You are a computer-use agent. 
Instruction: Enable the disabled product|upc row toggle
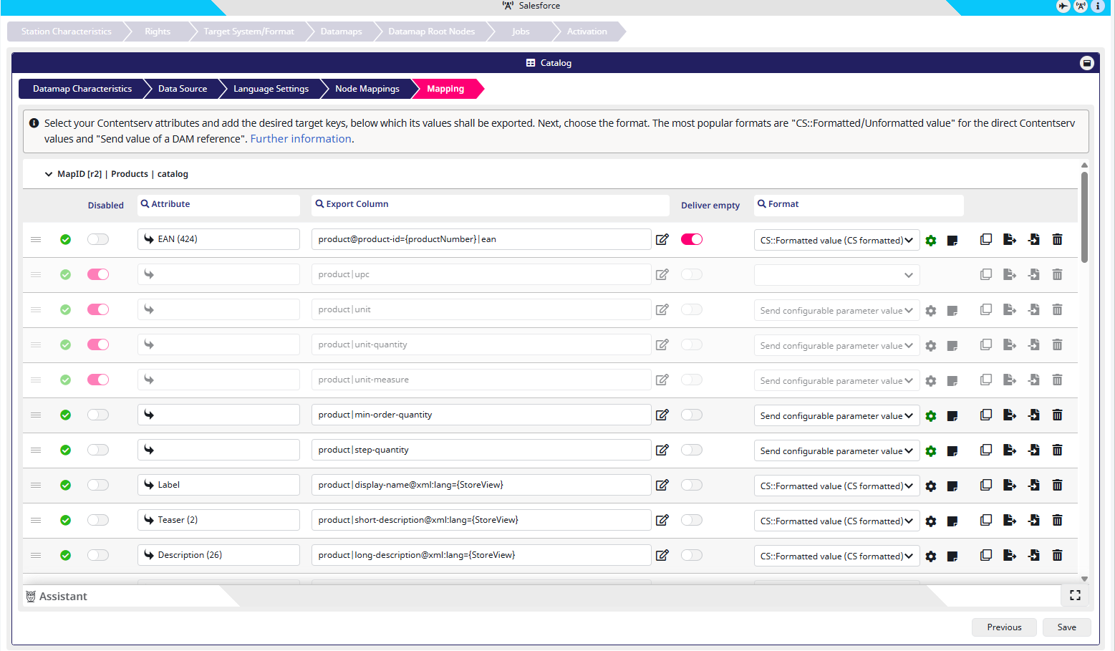coord(98,274)
